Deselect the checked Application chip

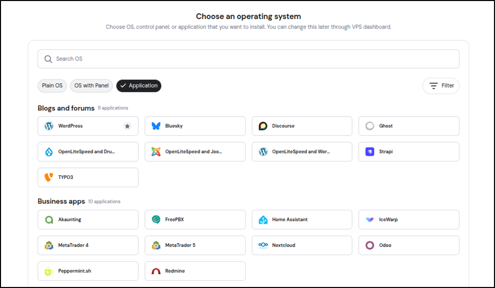click(139, 86)
